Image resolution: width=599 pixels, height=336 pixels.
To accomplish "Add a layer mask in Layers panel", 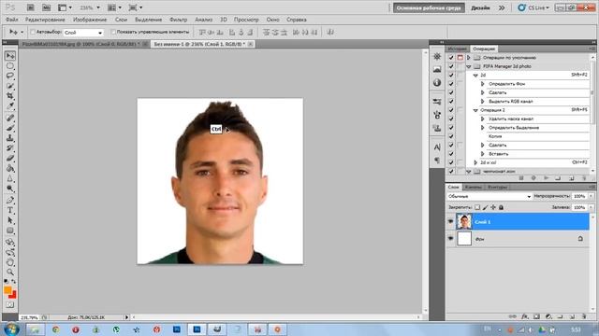I will [x=536, y=316].
